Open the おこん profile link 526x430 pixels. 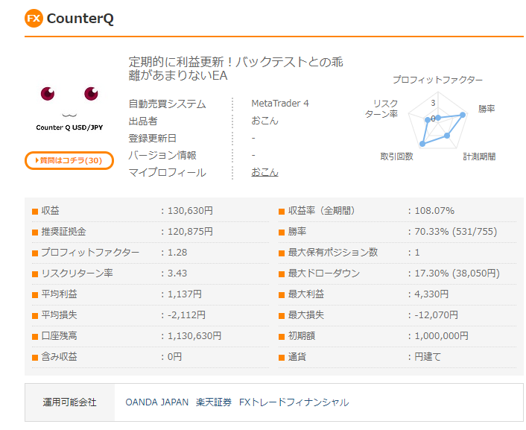tap(264, 172)
